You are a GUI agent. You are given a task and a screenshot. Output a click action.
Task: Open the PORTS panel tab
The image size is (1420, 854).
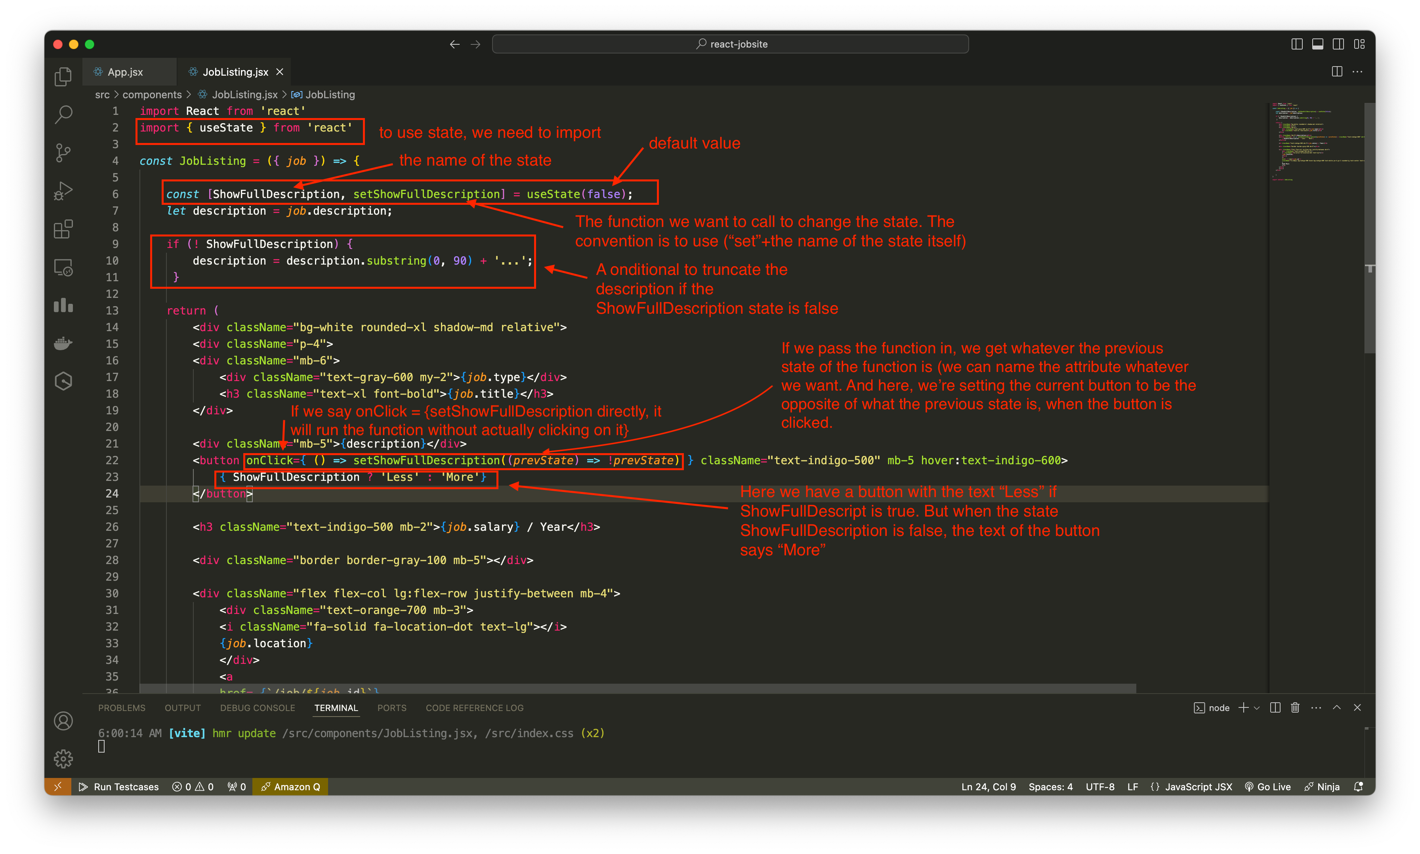[x=391, y=708]
